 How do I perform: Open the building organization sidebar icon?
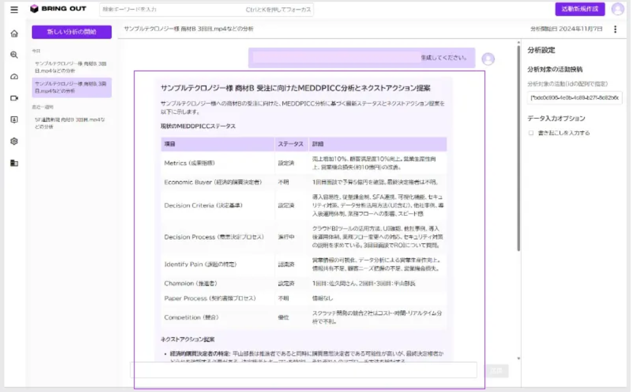(x=14, y=163)
